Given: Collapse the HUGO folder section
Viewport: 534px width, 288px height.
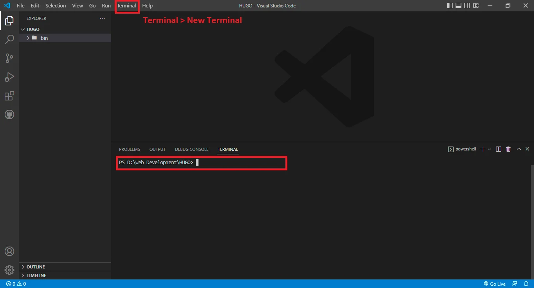Looking at the screenshot, I should pos(65,29).
